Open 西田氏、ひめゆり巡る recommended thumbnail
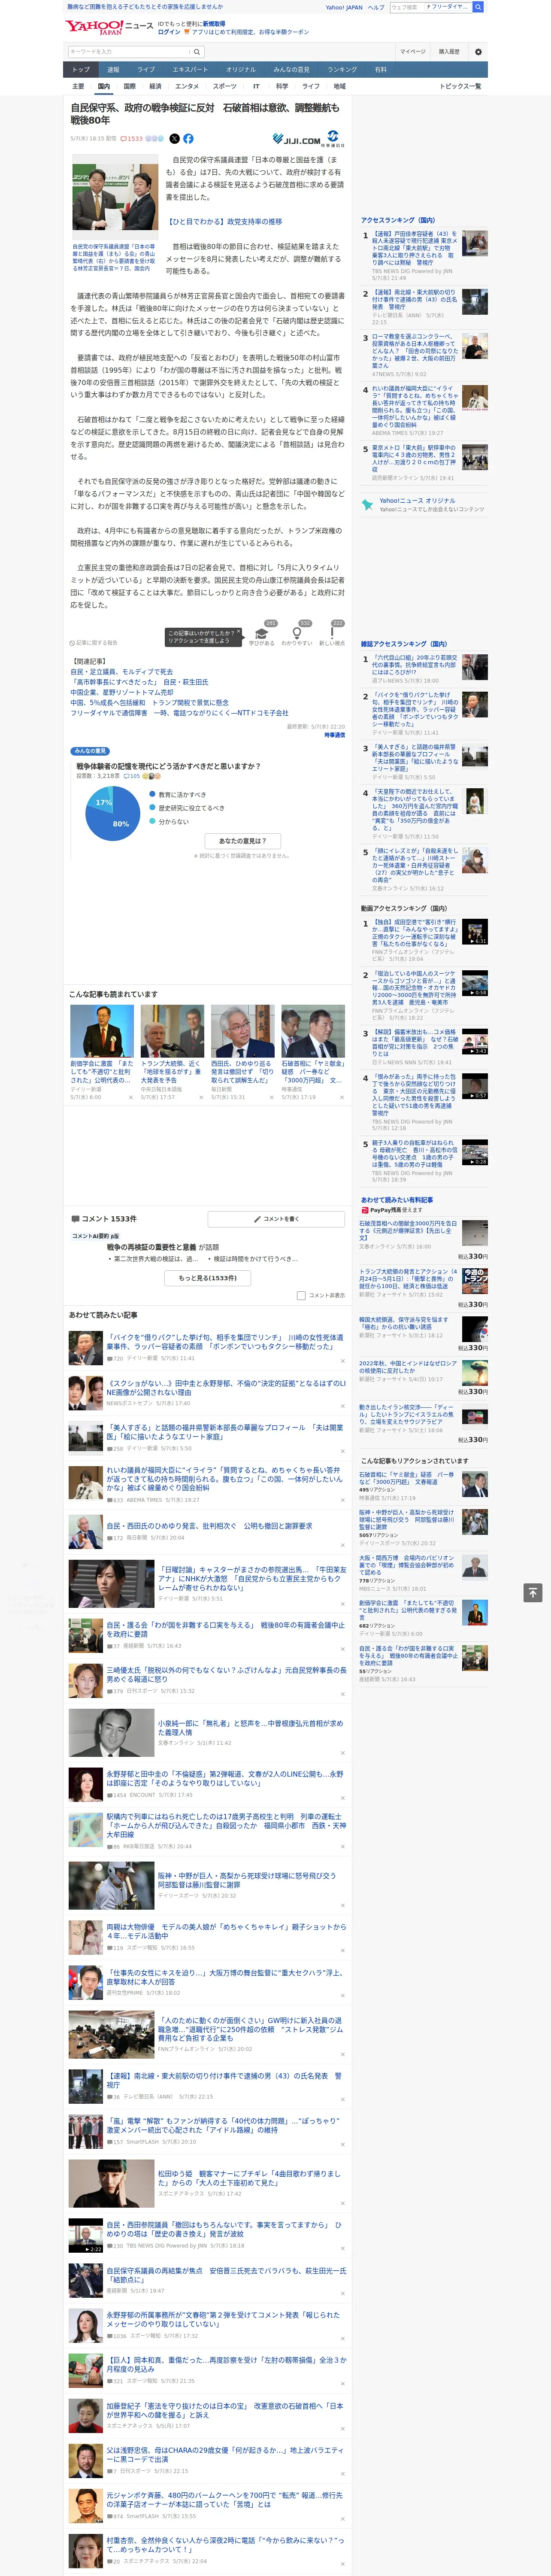The image size is (551, 2576). coord(242,1030)
